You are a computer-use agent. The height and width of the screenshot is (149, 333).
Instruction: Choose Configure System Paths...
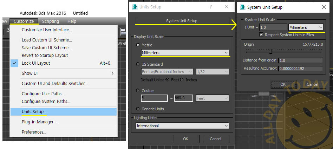[64, 102]
